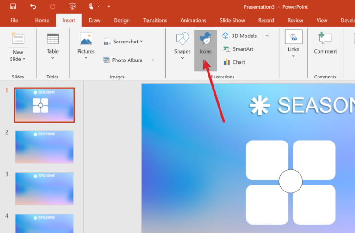355x233 pixels.
Task: Click the Redo button in quick access
Action: 53,6
